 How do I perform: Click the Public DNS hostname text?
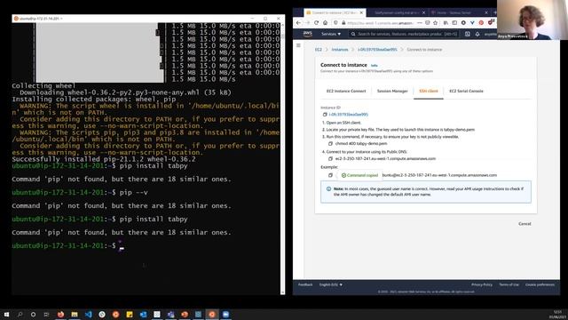(x=385, y=158)
